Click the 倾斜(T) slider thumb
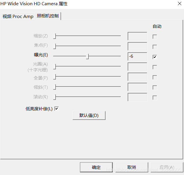Viewport: 184px width, 175px height. point(54,87)
